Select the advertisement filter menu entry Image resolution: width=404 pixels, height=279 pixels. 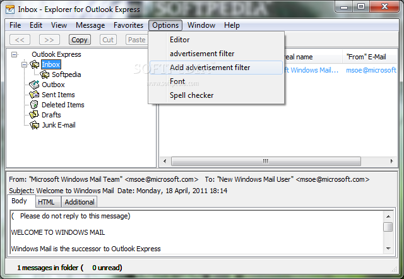click(x=216, y=54)
